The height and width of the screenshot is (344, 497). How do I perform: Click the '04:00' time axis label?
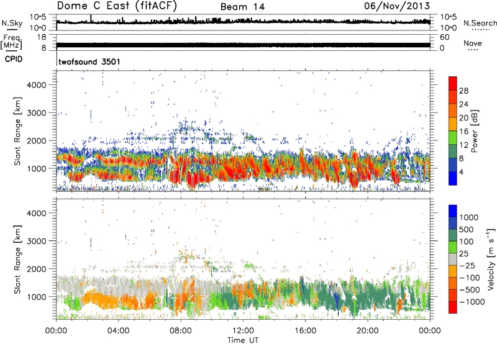coord(119,331)
